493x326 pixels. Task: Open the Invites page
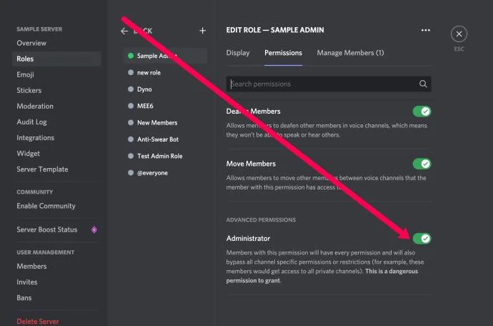pyautogui.click(x=26, y=282)
